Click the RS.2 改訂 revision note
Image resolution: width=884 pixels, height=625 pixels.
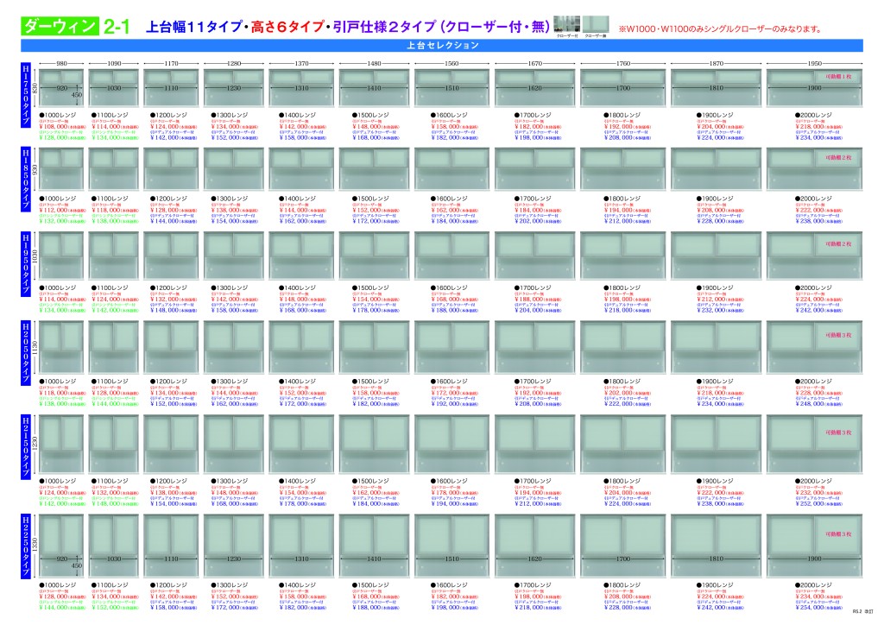[862, 611]
